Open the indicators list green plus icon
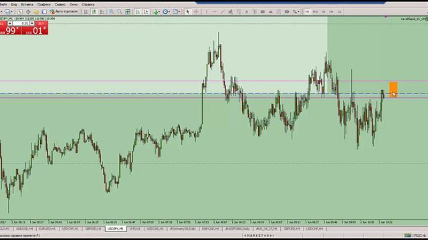 155,12
